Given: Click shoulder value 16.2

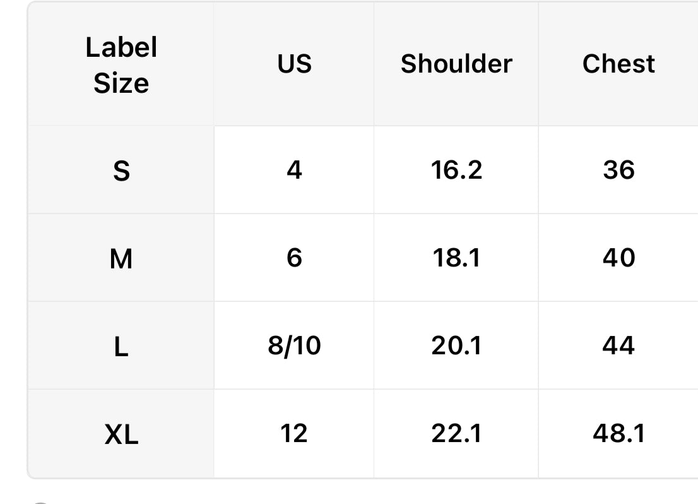Looking at the screenshot, I should pos(456,170).
